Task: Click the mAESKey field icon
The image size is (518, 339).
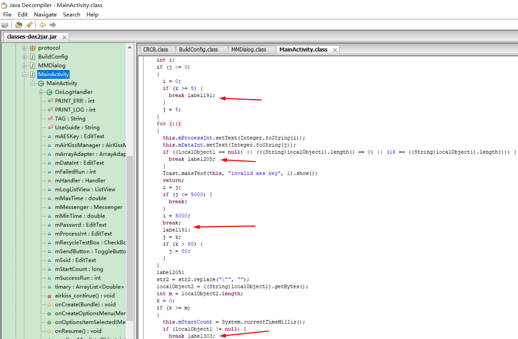Action: click(x=49, y=136)
